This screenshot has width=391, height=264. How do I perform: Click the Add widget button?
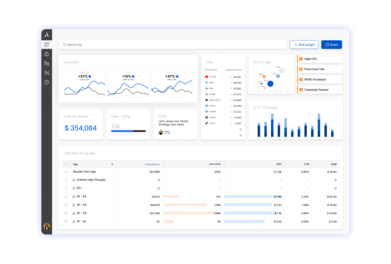(x=304, y=45)
